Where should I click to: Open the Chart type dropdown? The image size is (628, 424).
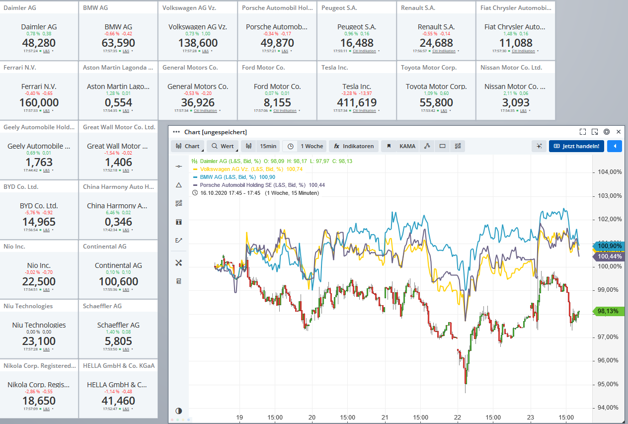pyautogui.click(x=188, y=146)
